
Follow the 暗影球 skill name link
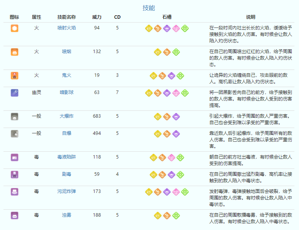[x=67, y=92]
